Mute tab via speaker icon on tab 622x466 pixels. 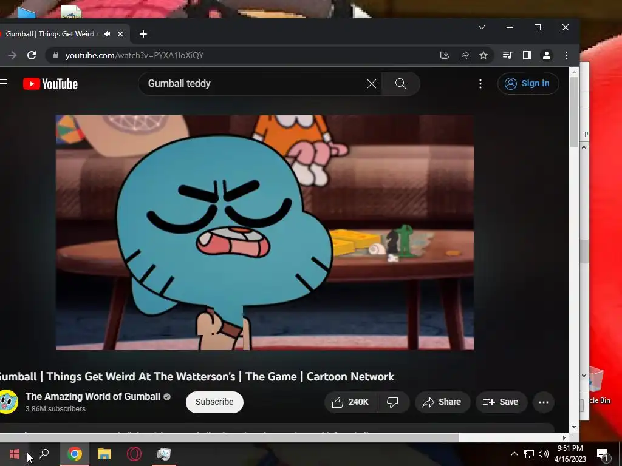pos(107,34)
